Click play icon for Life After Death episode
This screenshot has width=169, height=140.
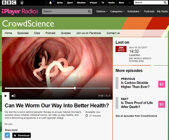point(162,104)
